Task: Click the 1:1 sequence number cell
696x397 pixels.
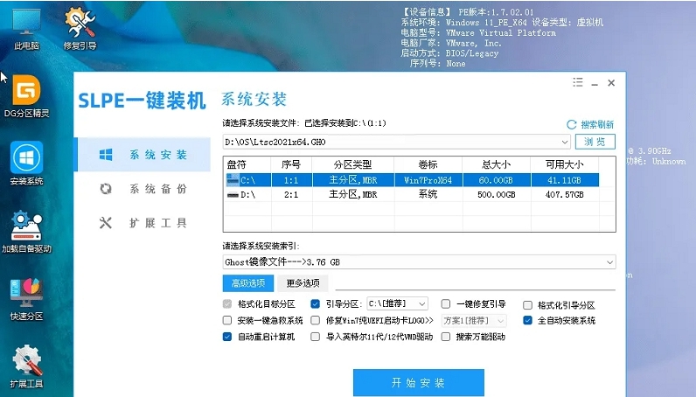Action: (x=291, y=180)
